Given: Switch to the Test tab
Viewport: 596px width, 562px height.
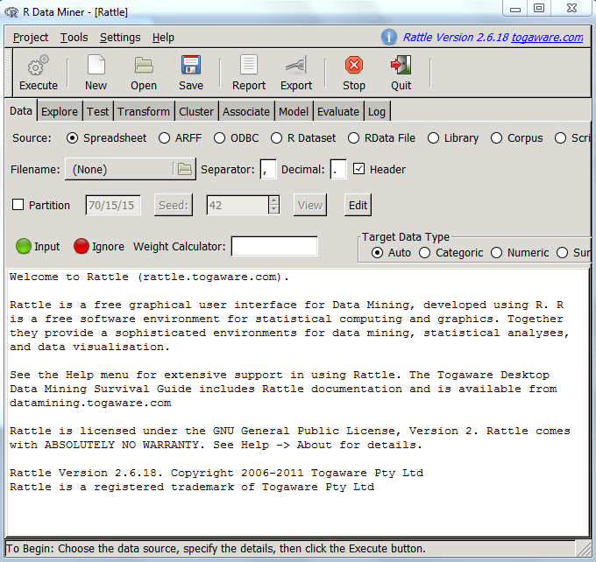Looking at the screenshot, I should click(97, 112).
